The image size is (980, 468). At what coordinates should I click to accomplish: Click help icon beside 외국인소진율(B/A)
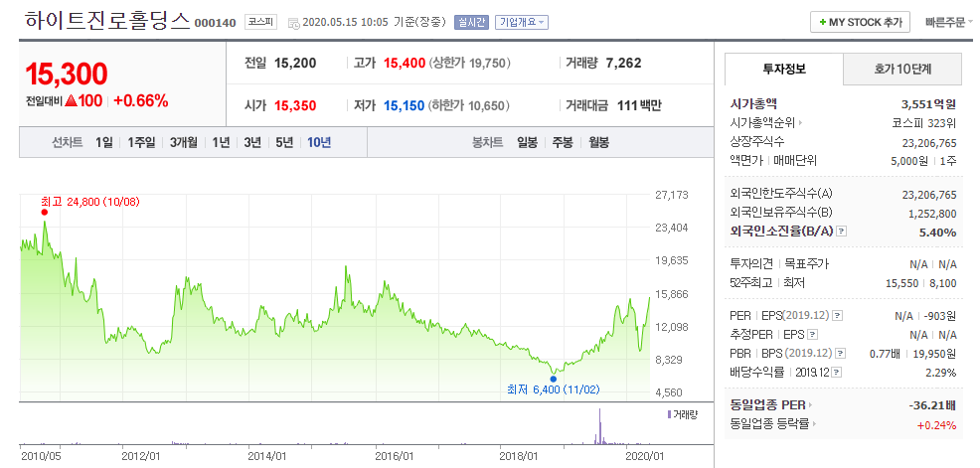click(841, 232)
